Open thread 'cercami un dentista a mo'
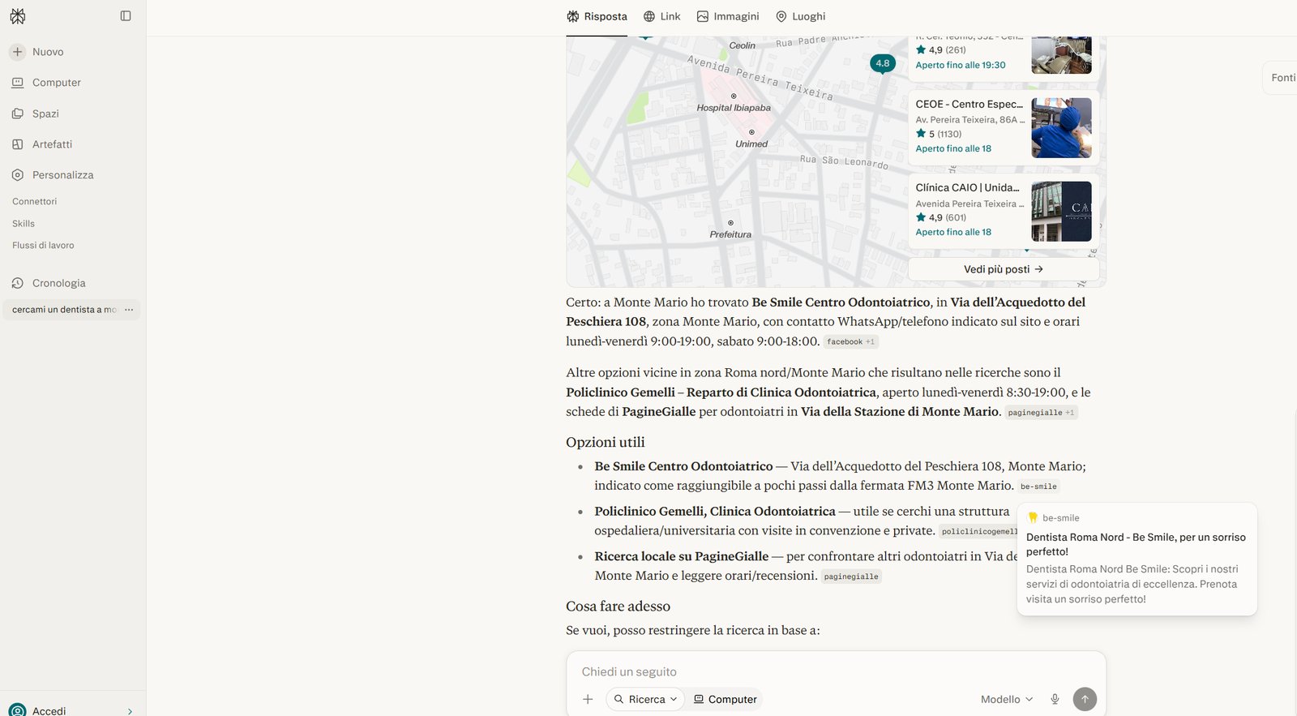The height and width of the screenshot is (716, 1297). click(64, 310)
